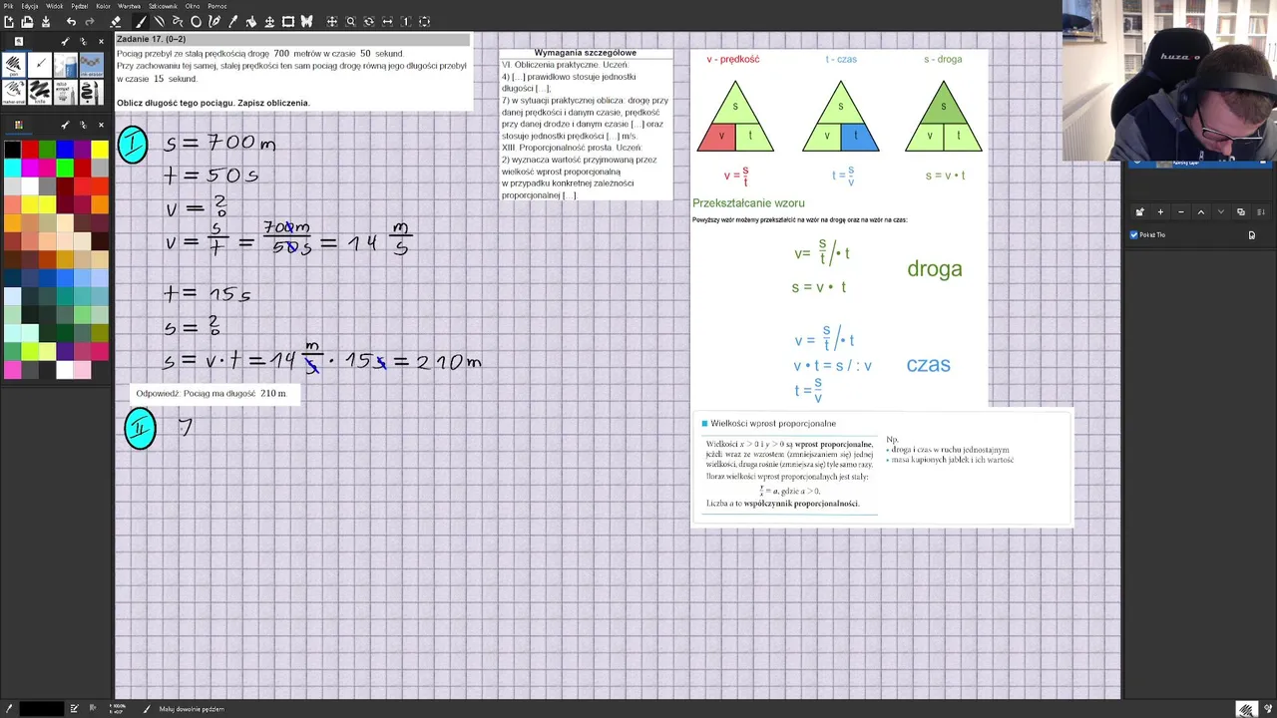Toggle the eraser mode icon
Viewport: 1277px width, 718px height.
pyautogui.click(x=116, y=22)
